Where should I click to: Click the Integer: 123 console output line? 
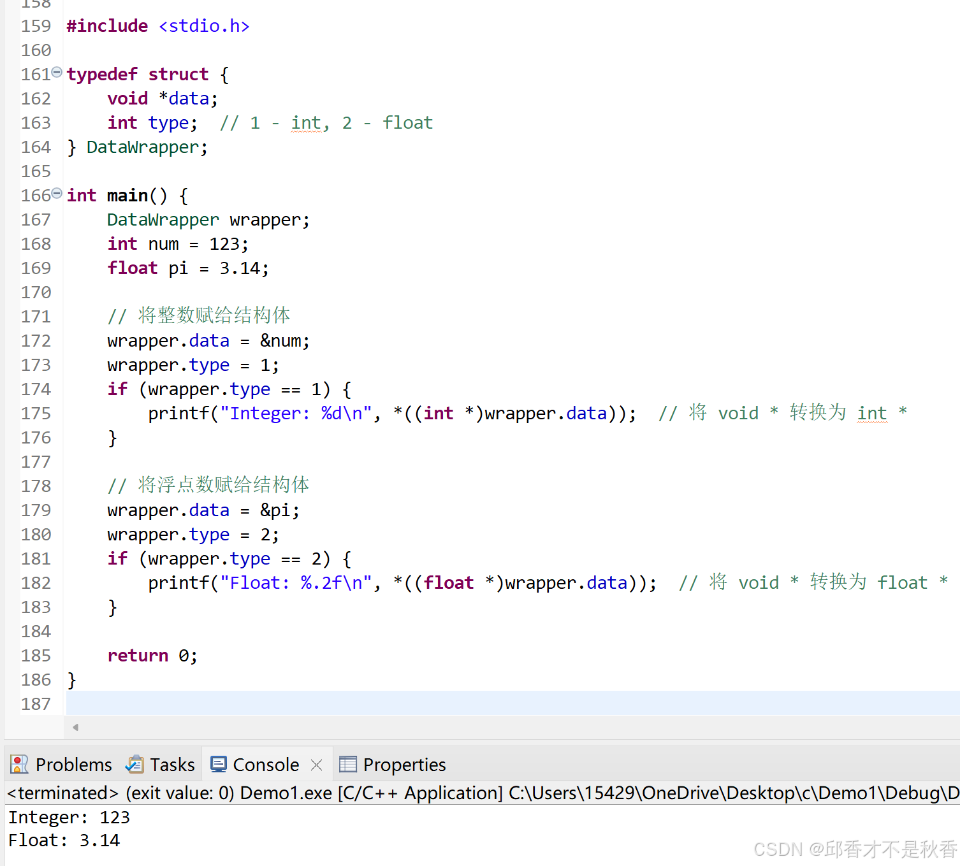(x=69, y=817)
